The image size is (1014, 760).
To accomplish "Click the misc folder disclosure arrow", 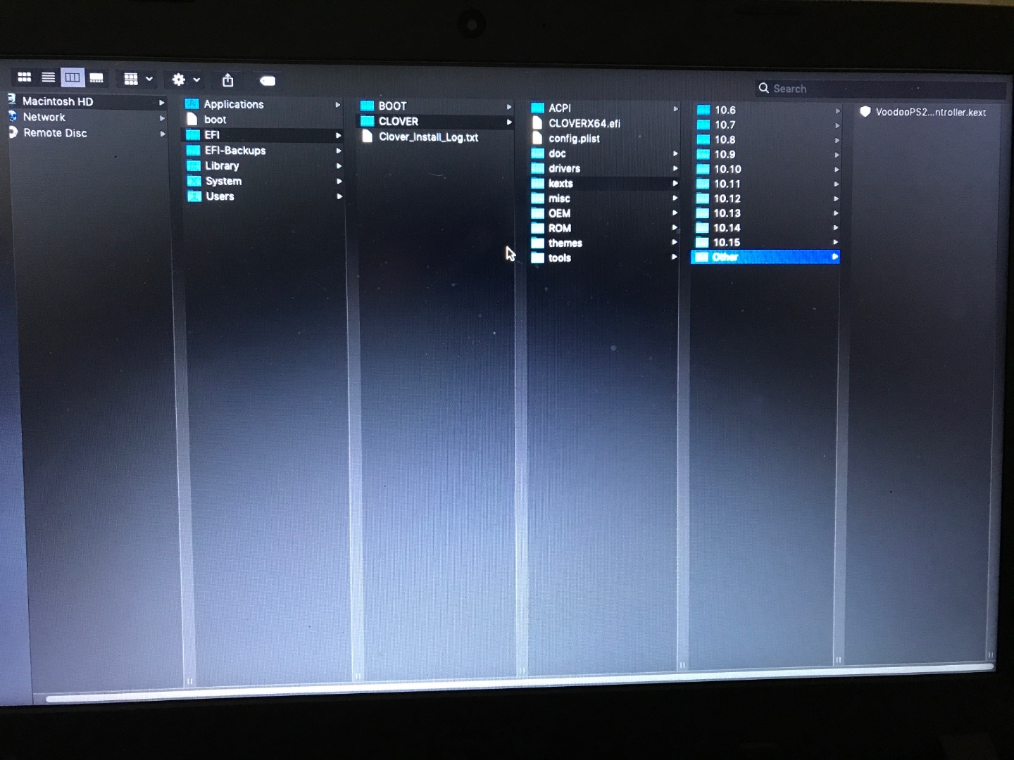I will (x=675, y=198).
